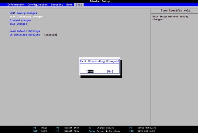Screen dimensions: 198x133
Task: Click the ESC Exit key hint
Action: tap(40, 131)
